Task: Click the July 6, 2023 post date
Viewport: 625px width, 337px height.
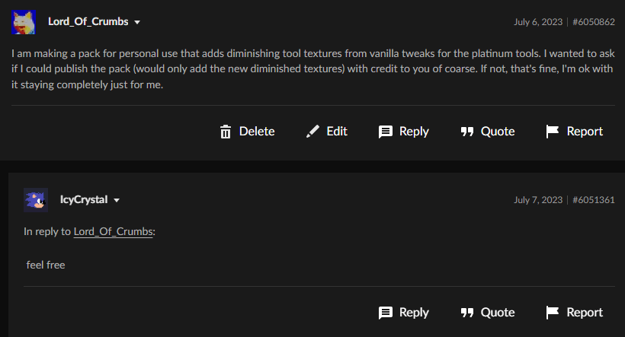Action: coord(538,22)
